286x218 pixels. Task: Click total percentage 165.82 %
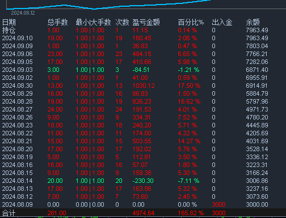pos(191,213)
